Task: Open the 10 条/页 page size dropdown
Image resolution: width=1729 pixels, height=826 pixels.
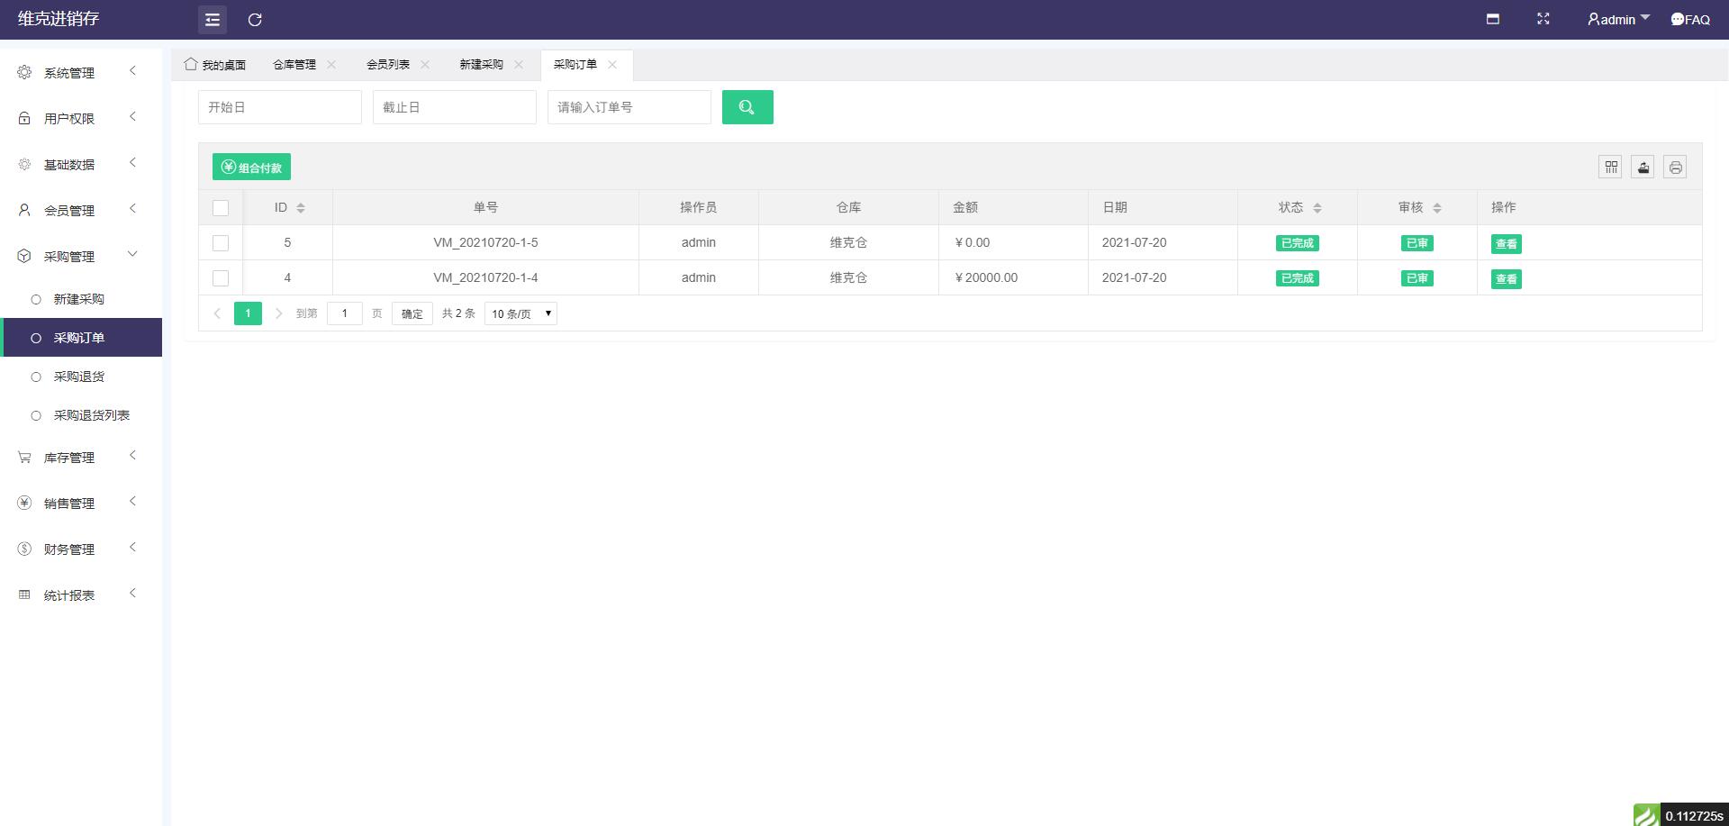Action: tap(521, 313)
